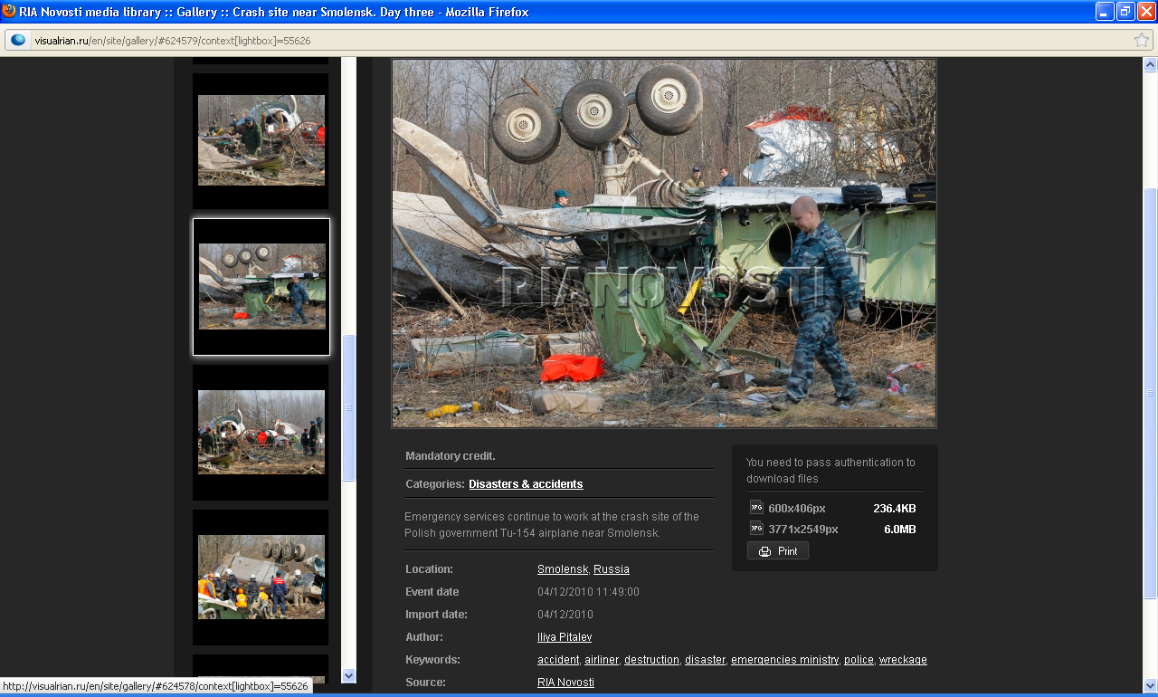Image resolution: width=1158 pixels, height=697 pixels.
Task: Select the airliner keyword
Action: coord(602,660)
